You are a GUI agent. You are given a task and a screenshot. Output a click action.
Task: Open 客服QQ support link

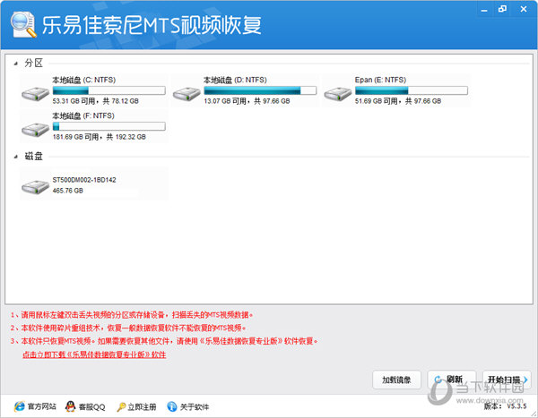(92, 406)
